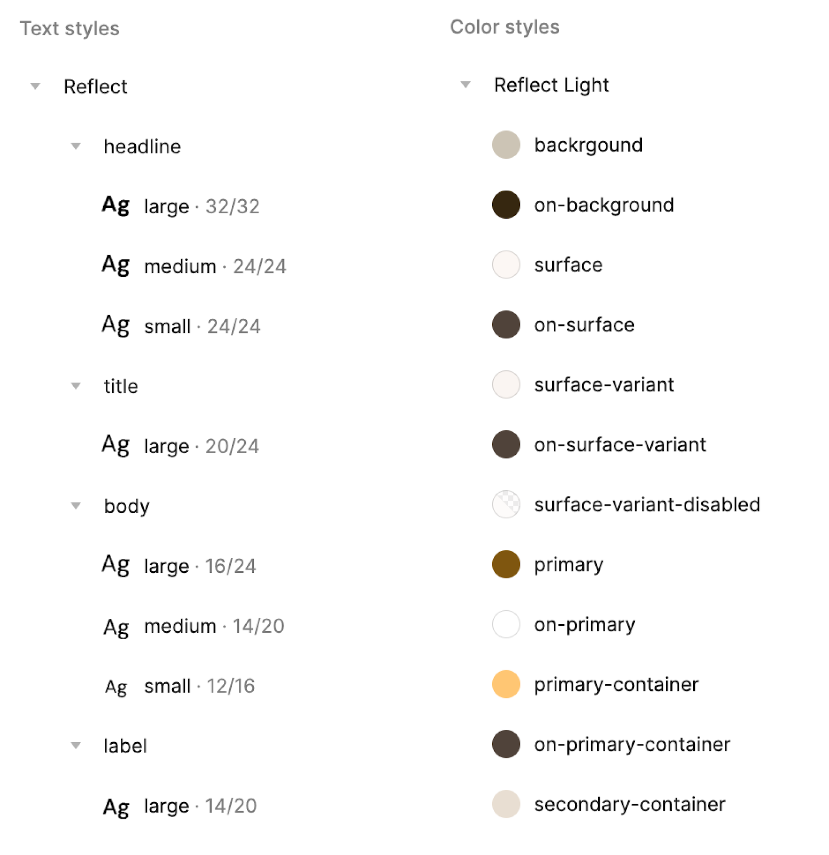
Task: Click the primary color swatch
Action: (505, 564)
